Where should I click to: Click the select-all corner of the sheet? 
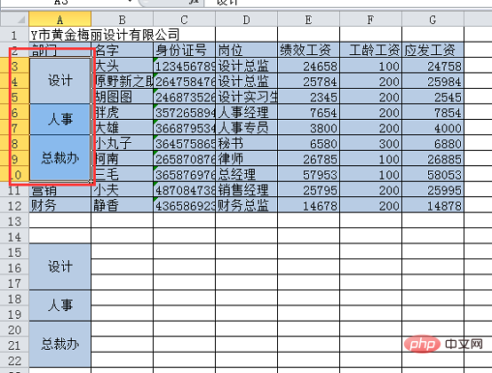(14, 20)
